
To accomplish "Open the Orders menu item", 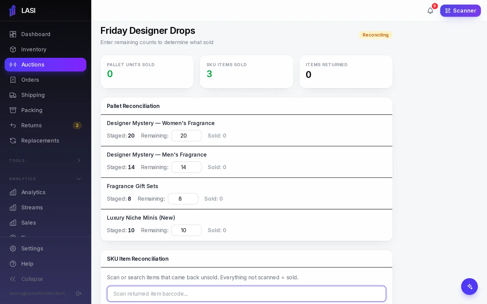I will click(x=46, y=80).
